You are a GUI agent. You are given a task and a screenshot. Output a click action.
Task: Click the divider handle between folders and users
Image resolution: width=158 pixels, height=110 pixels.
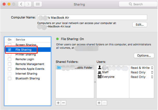pos(95,82)
